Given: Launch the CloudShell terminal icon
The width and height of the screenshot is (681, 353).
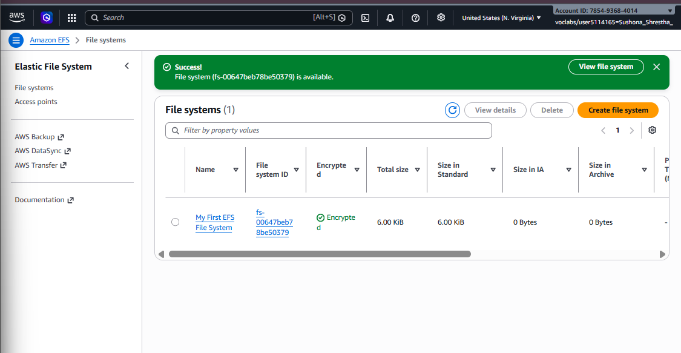Looking at the screenshot, I should [365, 18].
